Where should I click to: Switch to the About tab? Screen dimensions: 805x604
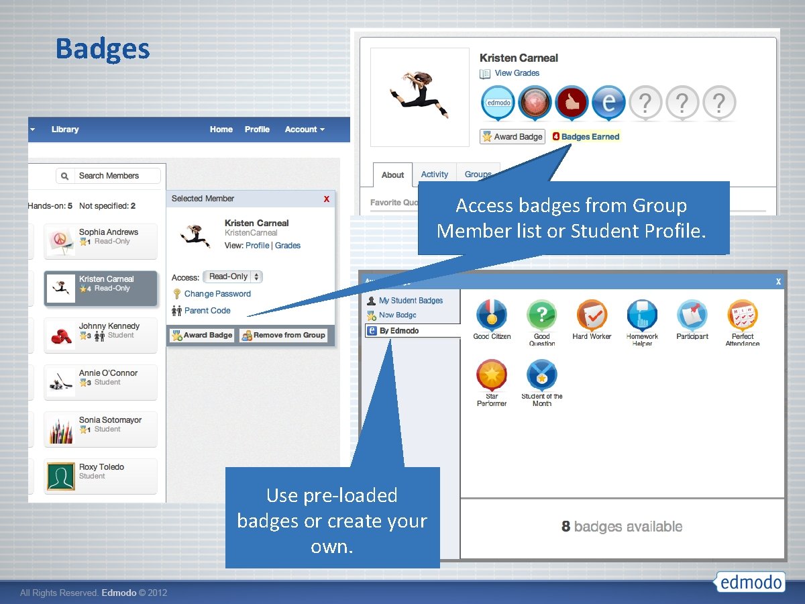point(392,174)
